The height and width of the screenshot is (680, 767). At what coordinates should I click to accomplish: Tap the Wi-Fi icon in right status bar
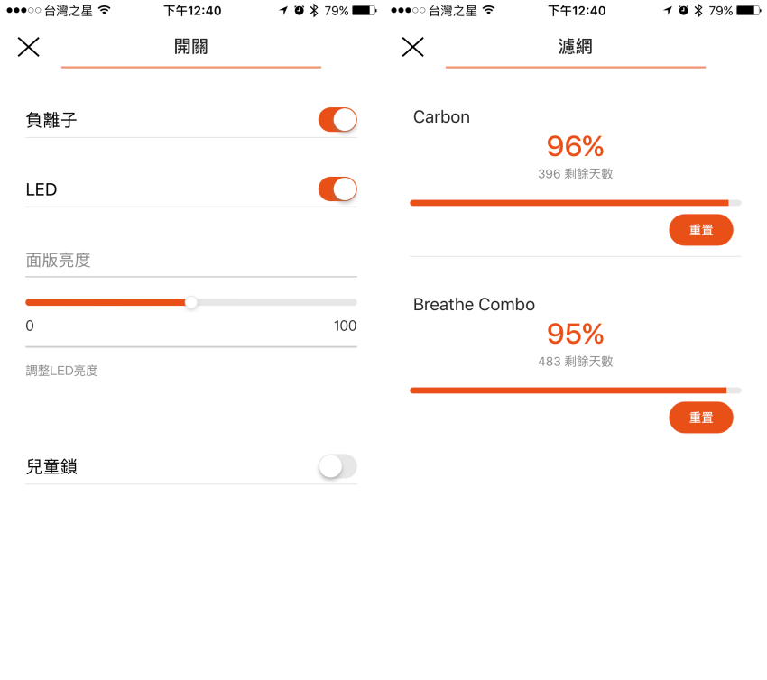489,10
